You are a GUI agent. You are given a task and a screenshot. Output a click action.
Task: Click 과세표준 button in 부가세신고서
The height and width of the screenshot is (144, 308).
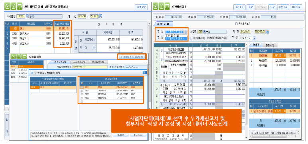(x=239, y=7)
